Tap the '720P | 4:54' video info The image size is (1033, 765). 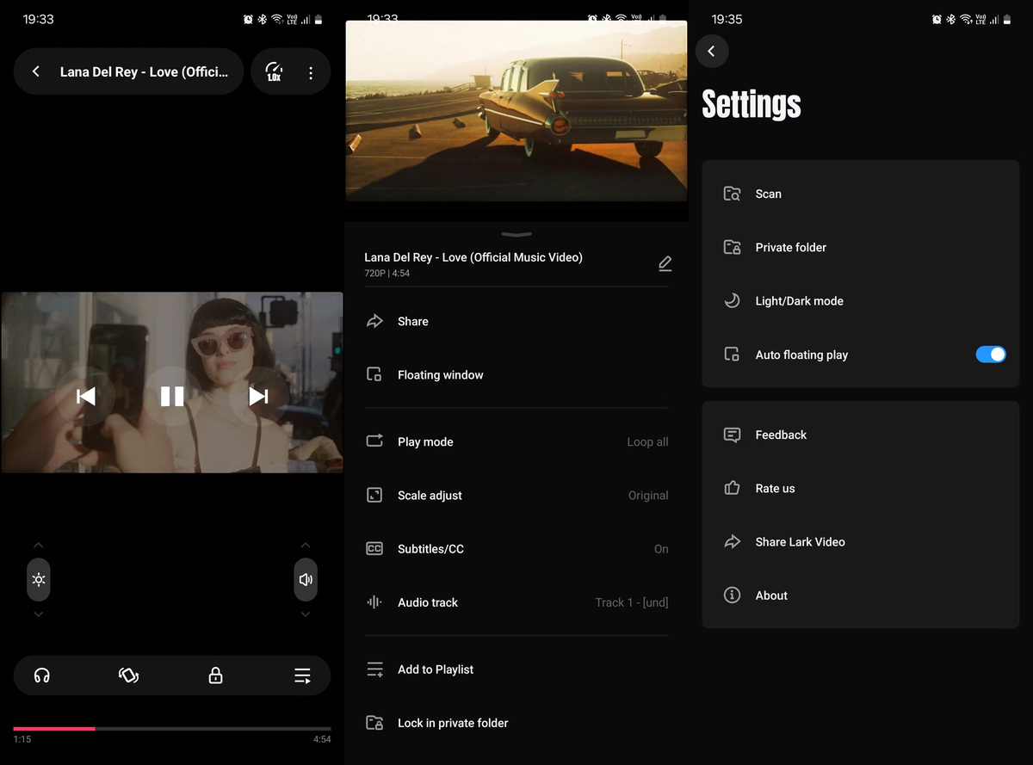pyautogui.click(x=387, y=274)
